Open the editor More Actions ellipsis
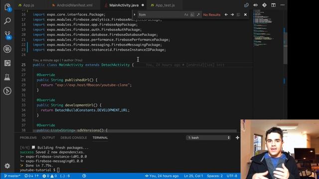This screenshot has width=319, height=179. [x=283, y=5]
